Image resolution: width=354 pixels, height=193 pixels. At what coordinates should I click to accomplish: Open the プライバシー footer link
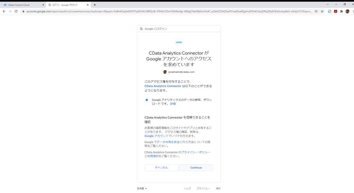[203, 188]
